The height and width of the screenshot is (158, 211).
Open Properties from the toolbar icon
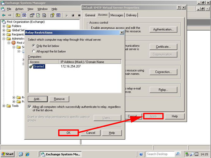(32, 15)
